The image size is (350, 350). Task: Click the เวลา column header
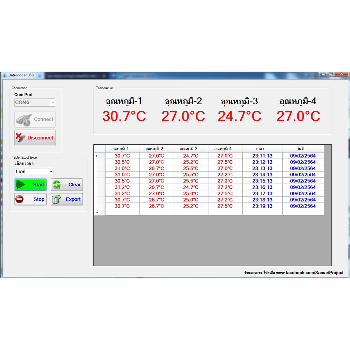pyautogui.click(x=262, y=149)
